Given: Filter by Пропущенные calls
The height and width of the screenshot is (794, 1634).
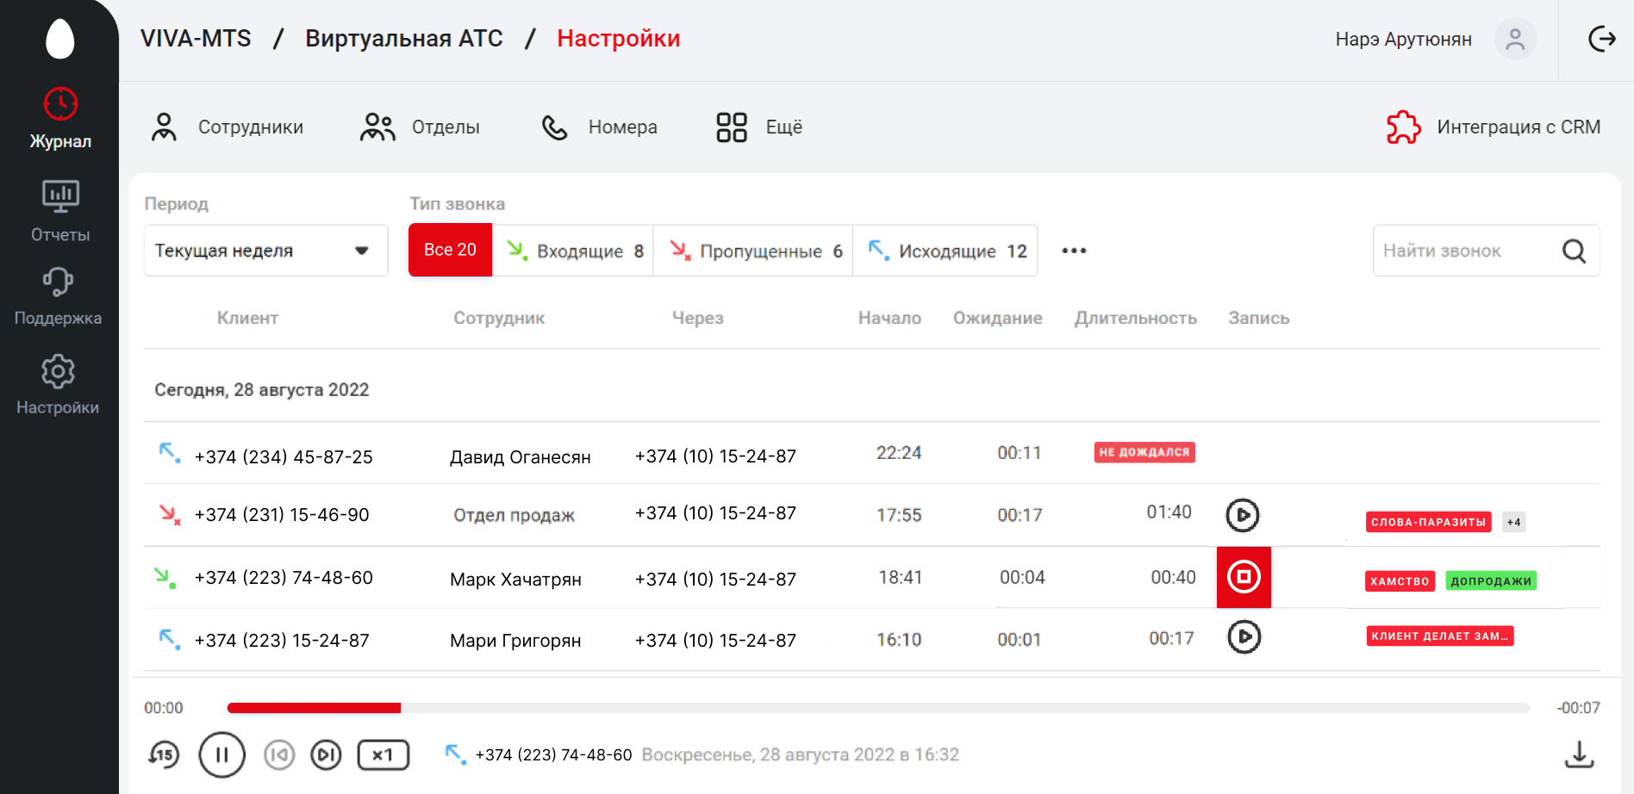Looking at the screenshot, I should (753, 251).
